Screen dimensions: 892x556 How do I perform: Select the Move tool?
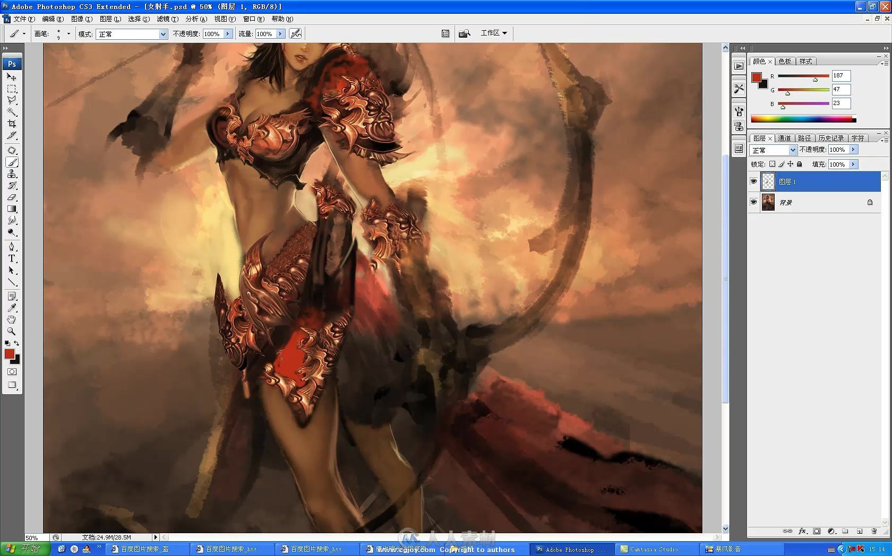click(x=12, y=77)
